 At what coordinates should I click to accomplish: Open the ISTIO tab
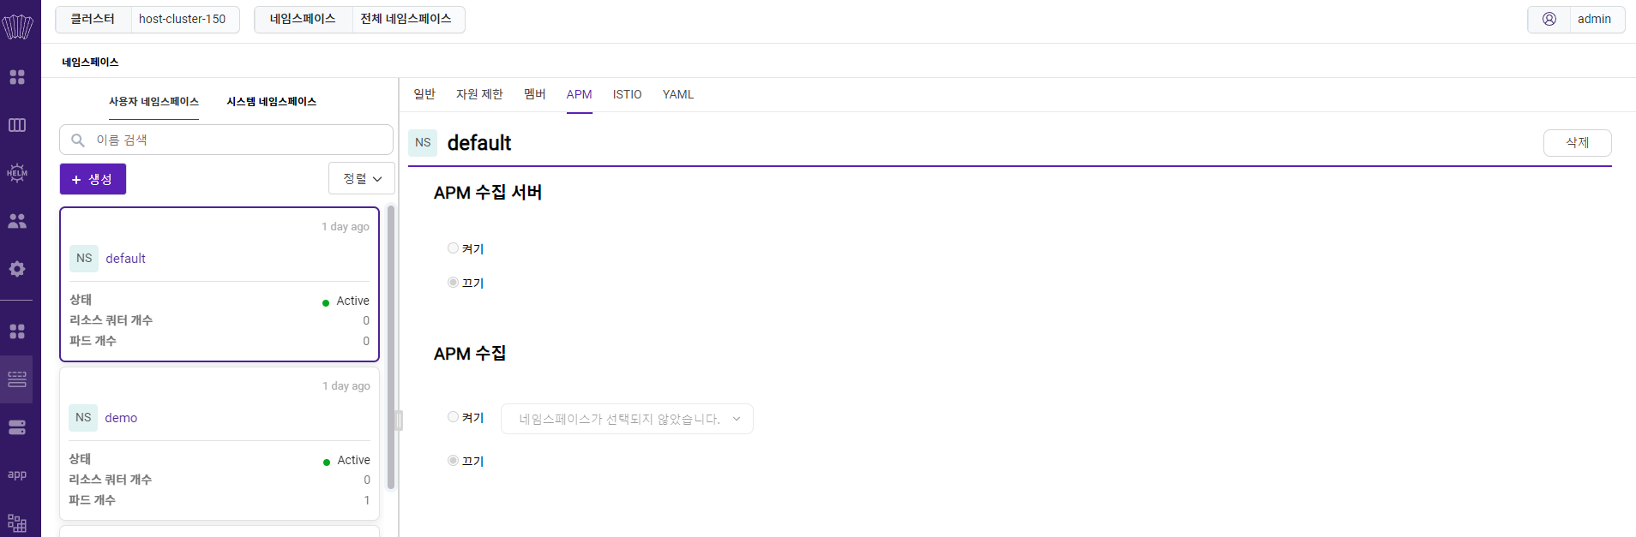(627, 94)
